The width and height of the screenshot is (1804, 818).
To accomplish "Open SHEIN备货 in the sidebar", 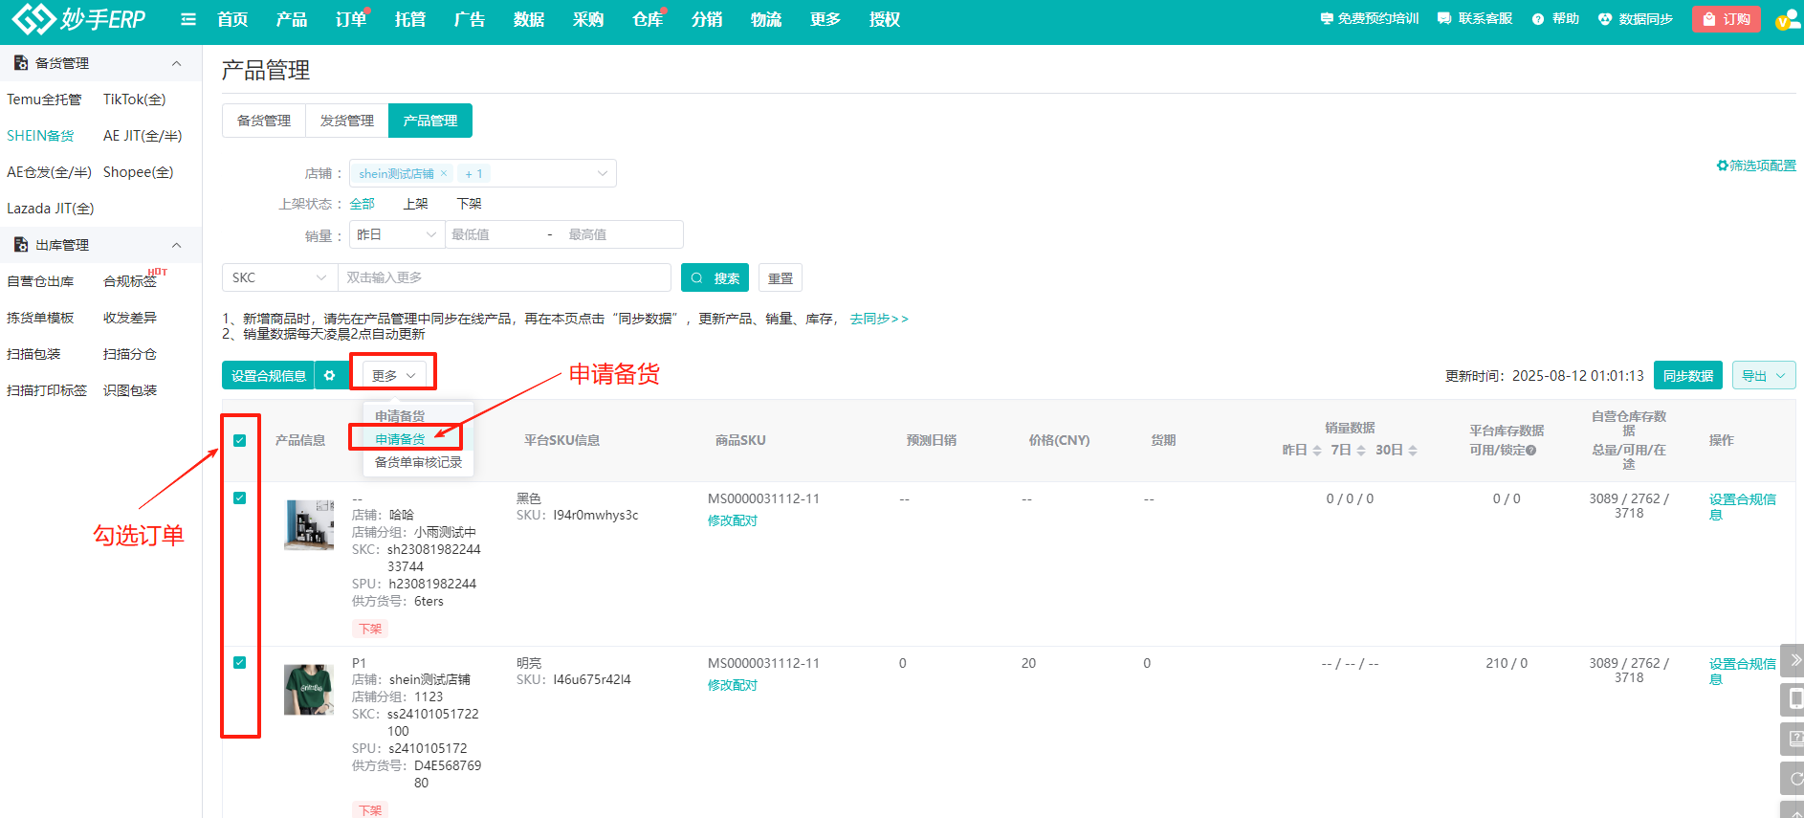I will coord(40,136).
